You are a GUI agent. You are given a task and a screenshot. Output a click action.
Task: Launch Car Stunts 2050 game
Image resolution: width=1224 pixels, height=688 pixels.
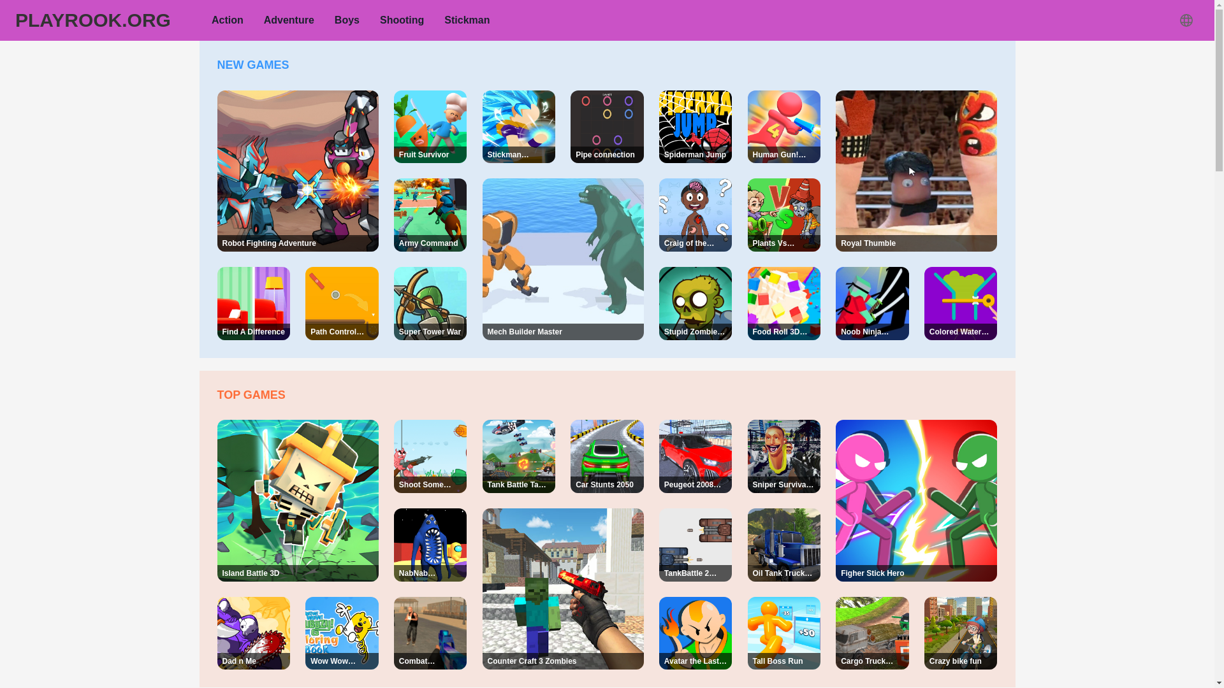click(607, 456)
